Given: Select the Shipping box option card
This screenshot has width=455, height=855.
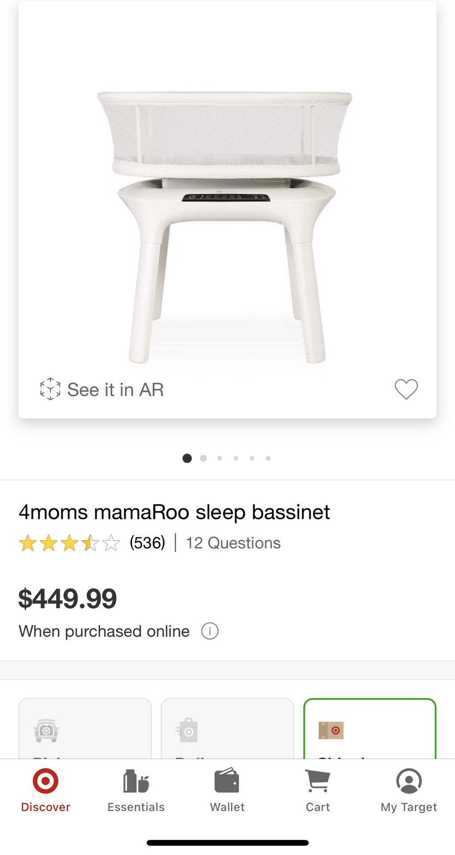Looking at the screenshot, I should coord(370,729).
